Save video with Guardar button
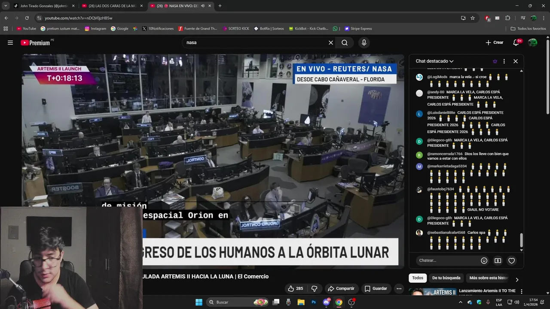Image resolution: width=550 pixels, height=309 pixels. 376,288
